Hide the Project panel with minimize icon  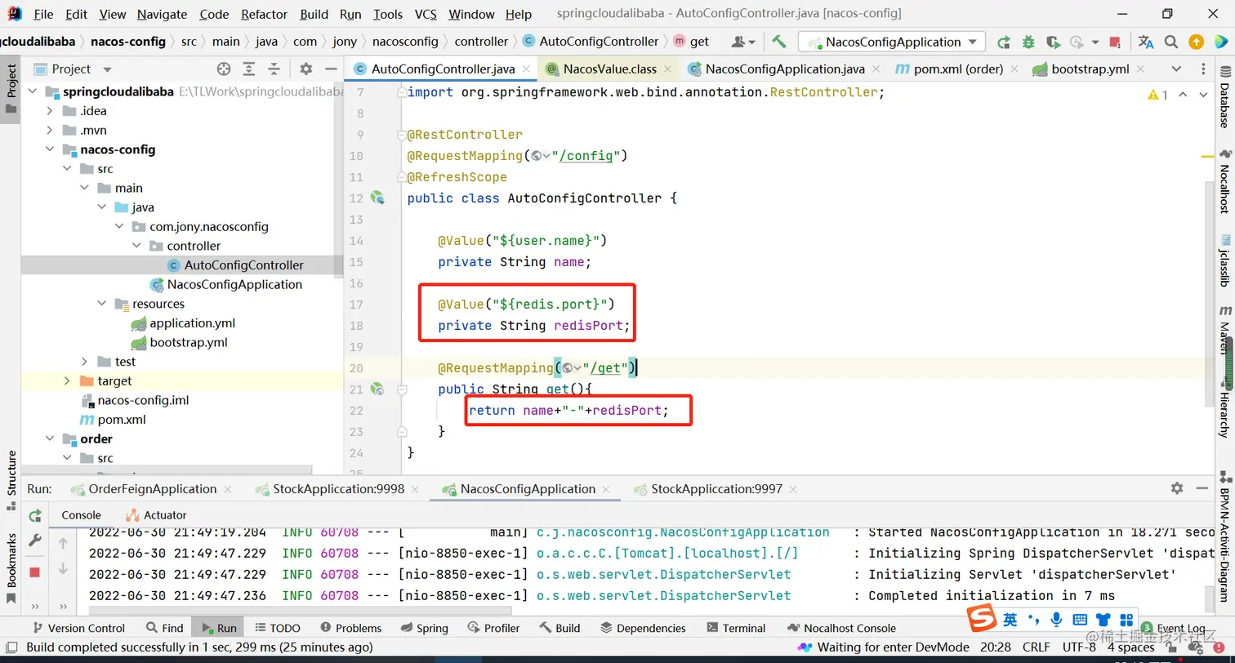(330, 69)
